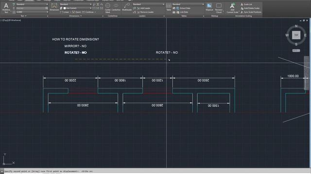Screen dimensions: 311x174
Task: Select the Multileader tool
Action: click(x=127, y=7)
